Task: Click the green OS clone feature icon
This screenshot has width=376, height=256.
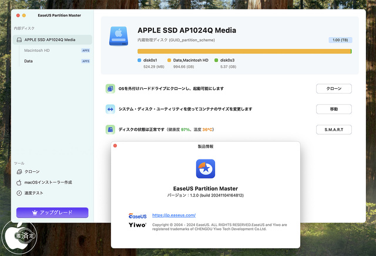Action: coord(110,89)
